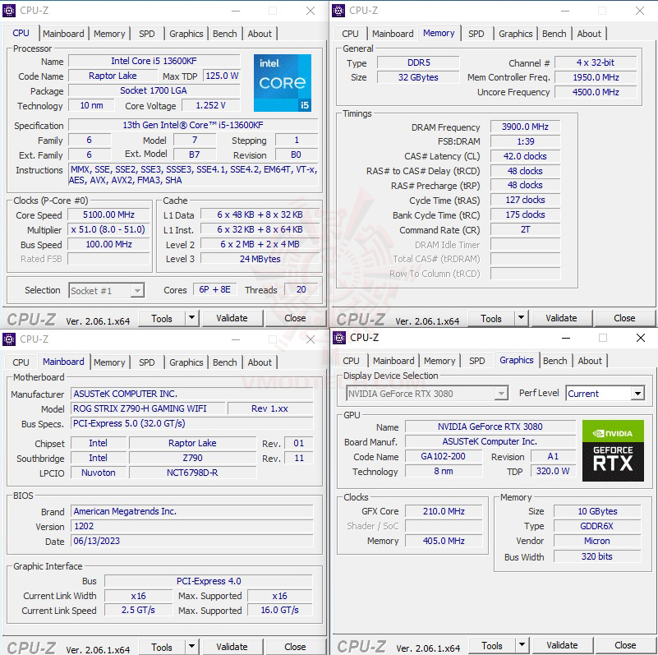
Task: Click Tools button in CPU window
Action: [162, 318]
